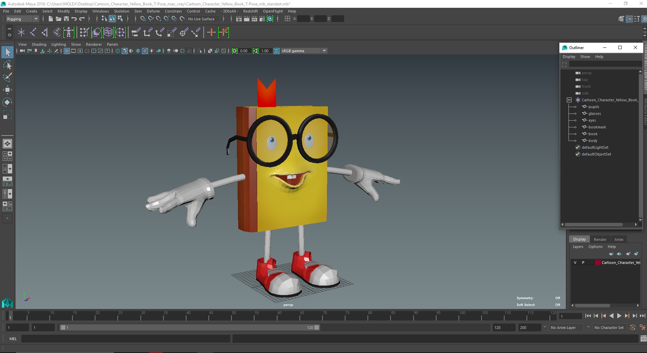This screenshot has width=647, height=353.
Task: Toggle wireframe shading in viewport
Action: [x=118, y=51]
